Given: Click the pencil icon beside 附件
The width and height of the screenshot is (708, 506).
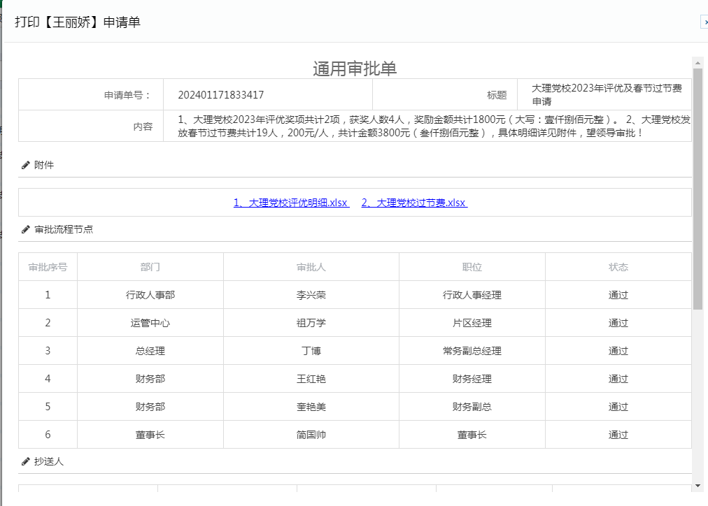Looking at the screenshot, I should [x=26, y=166].
